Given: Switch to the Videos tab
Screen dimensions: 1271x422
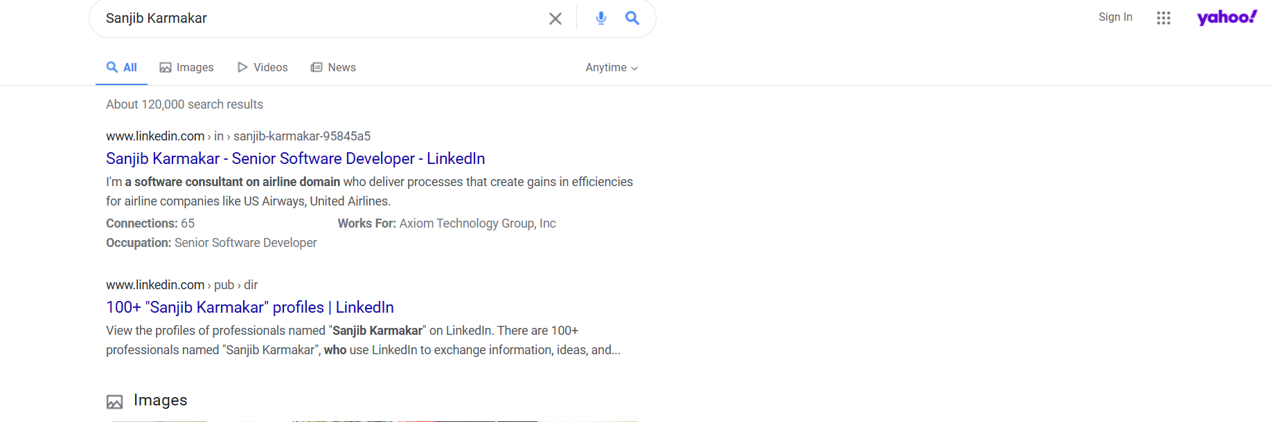Looking at the screenshot, I should pos(270,67).
